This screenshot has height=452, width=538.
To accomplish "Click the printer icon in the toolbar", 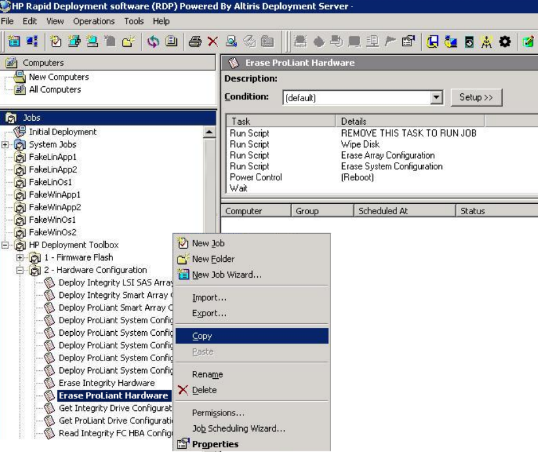I will pos(195,42).
